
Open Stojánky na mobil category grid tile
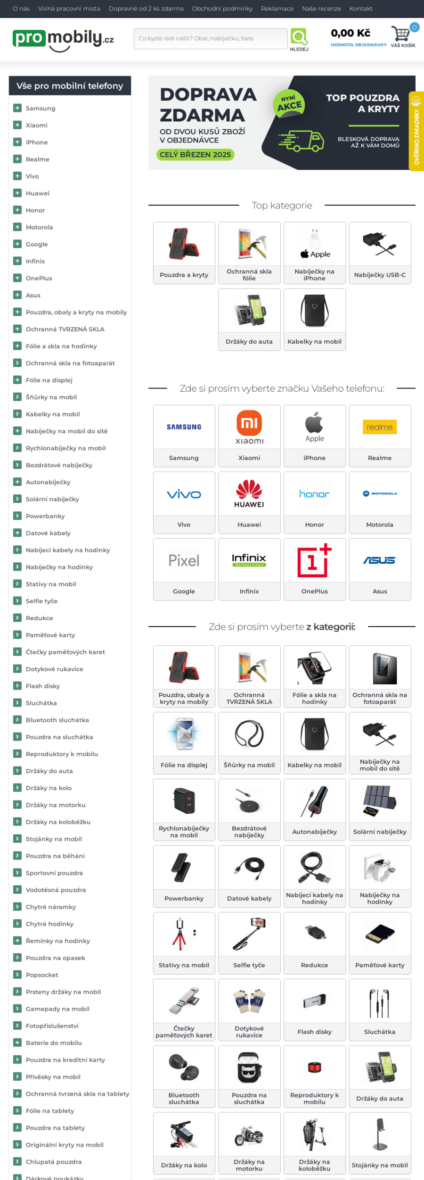click(380, 1143)
